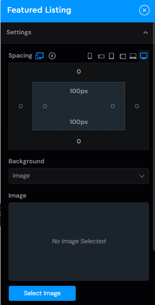Screen dimensions: 155x305
Task: Toggle responsive device mode for Spacing
Action: point(39,56)
